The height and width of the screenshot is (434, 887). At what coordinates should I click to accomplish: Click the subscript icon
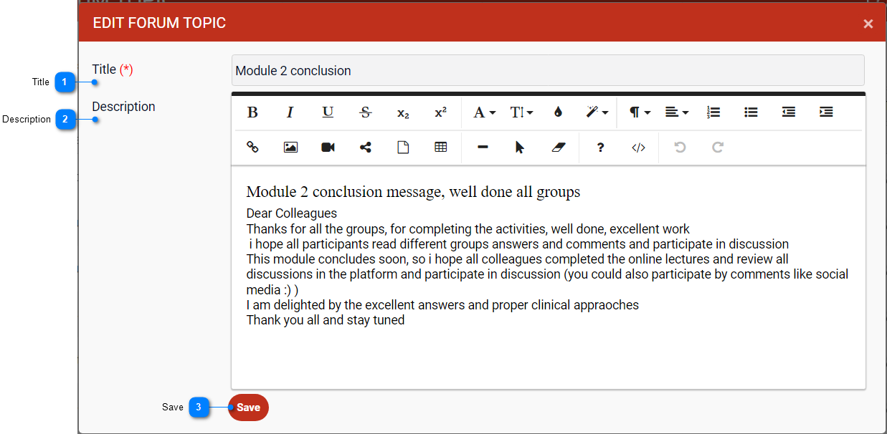[x=403, y=112]
